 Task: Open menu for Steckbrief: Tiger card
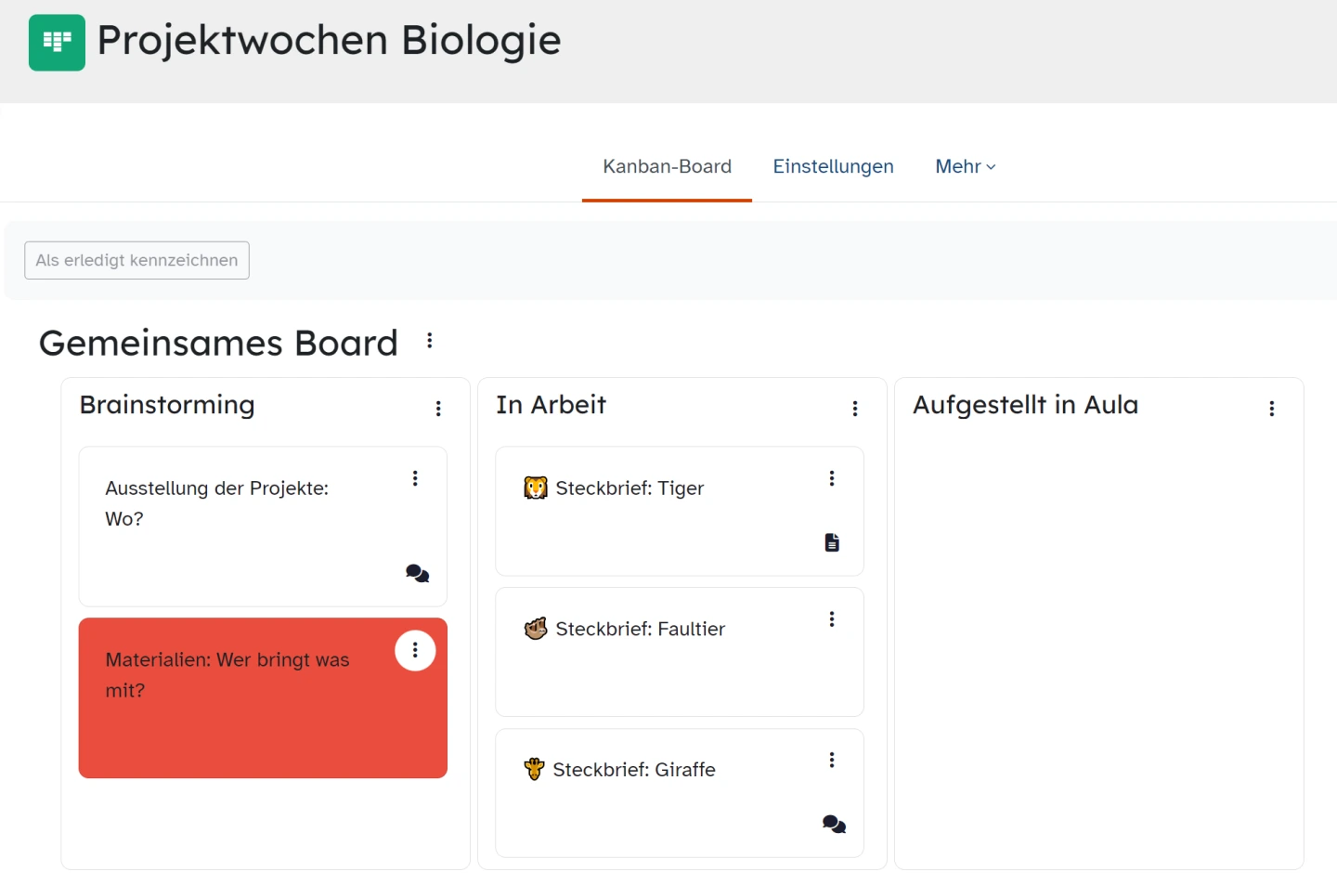coord(832,478)
